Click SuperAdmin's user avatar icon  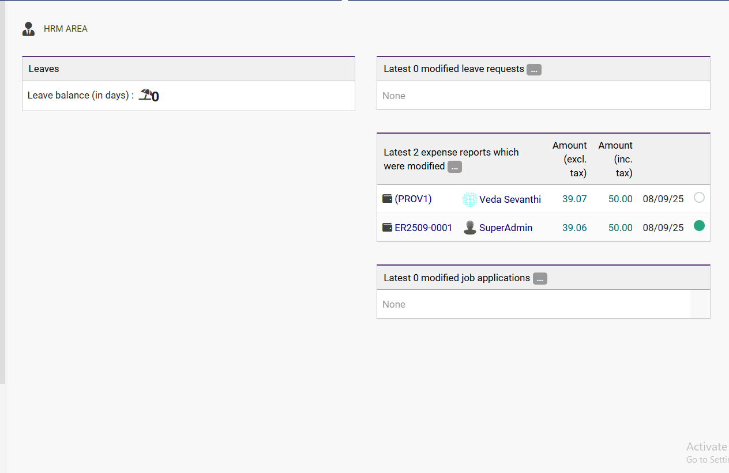pyautogui.click(x=470, y=228)
